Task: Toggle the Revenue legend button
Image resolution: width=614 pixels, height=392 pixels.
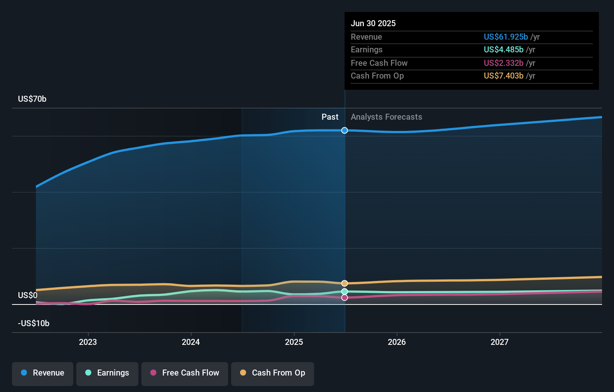Action: tap(43, 374)
